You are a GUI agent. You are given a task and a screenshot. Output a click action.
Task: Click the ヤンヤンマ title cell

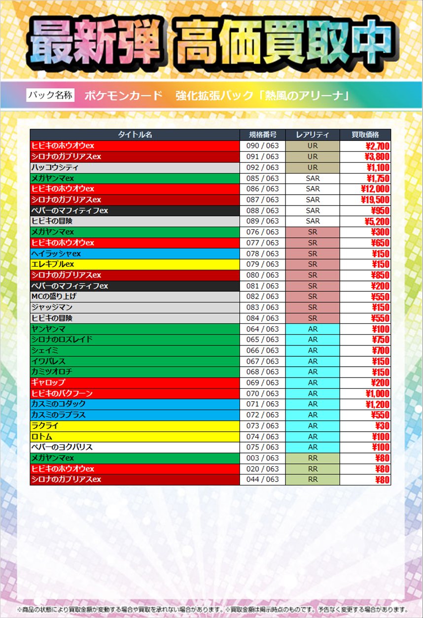click(135, 329)
